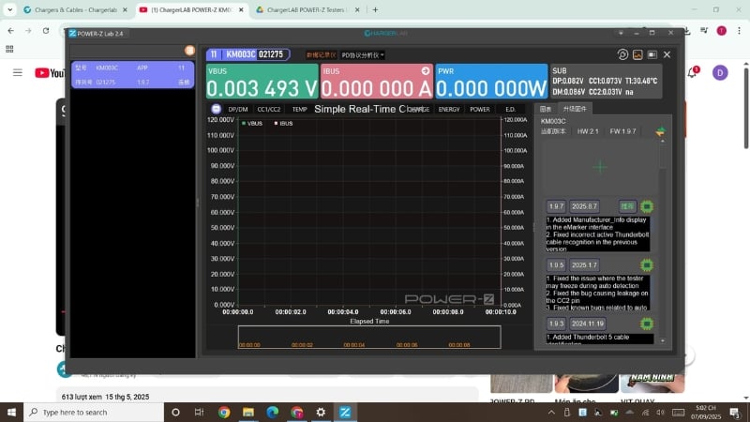Click the POWER-Z Lab window dropdown arrow

[x=621, y=33]
